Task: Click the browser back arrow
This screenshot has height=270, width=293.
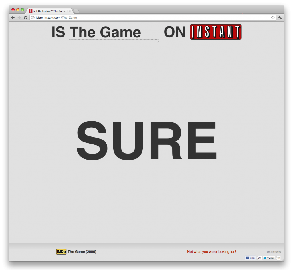Action: coord(13,18)
